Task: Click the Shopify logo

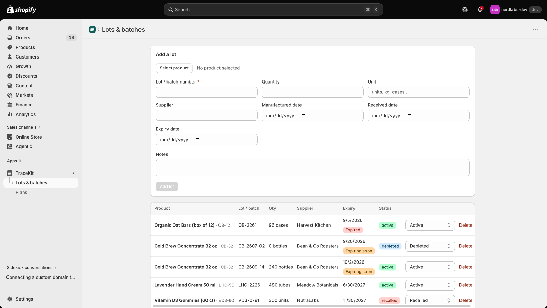Action: pos(22,10)
